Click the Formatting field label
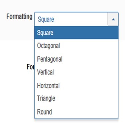 (19, 17)
